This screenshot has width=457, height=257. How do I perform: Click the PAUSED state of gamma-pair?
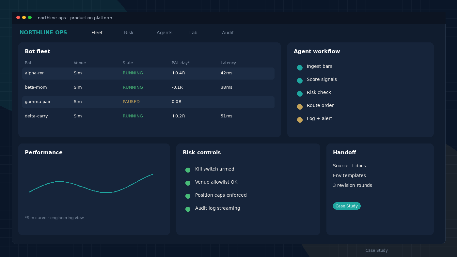point(131,102)
